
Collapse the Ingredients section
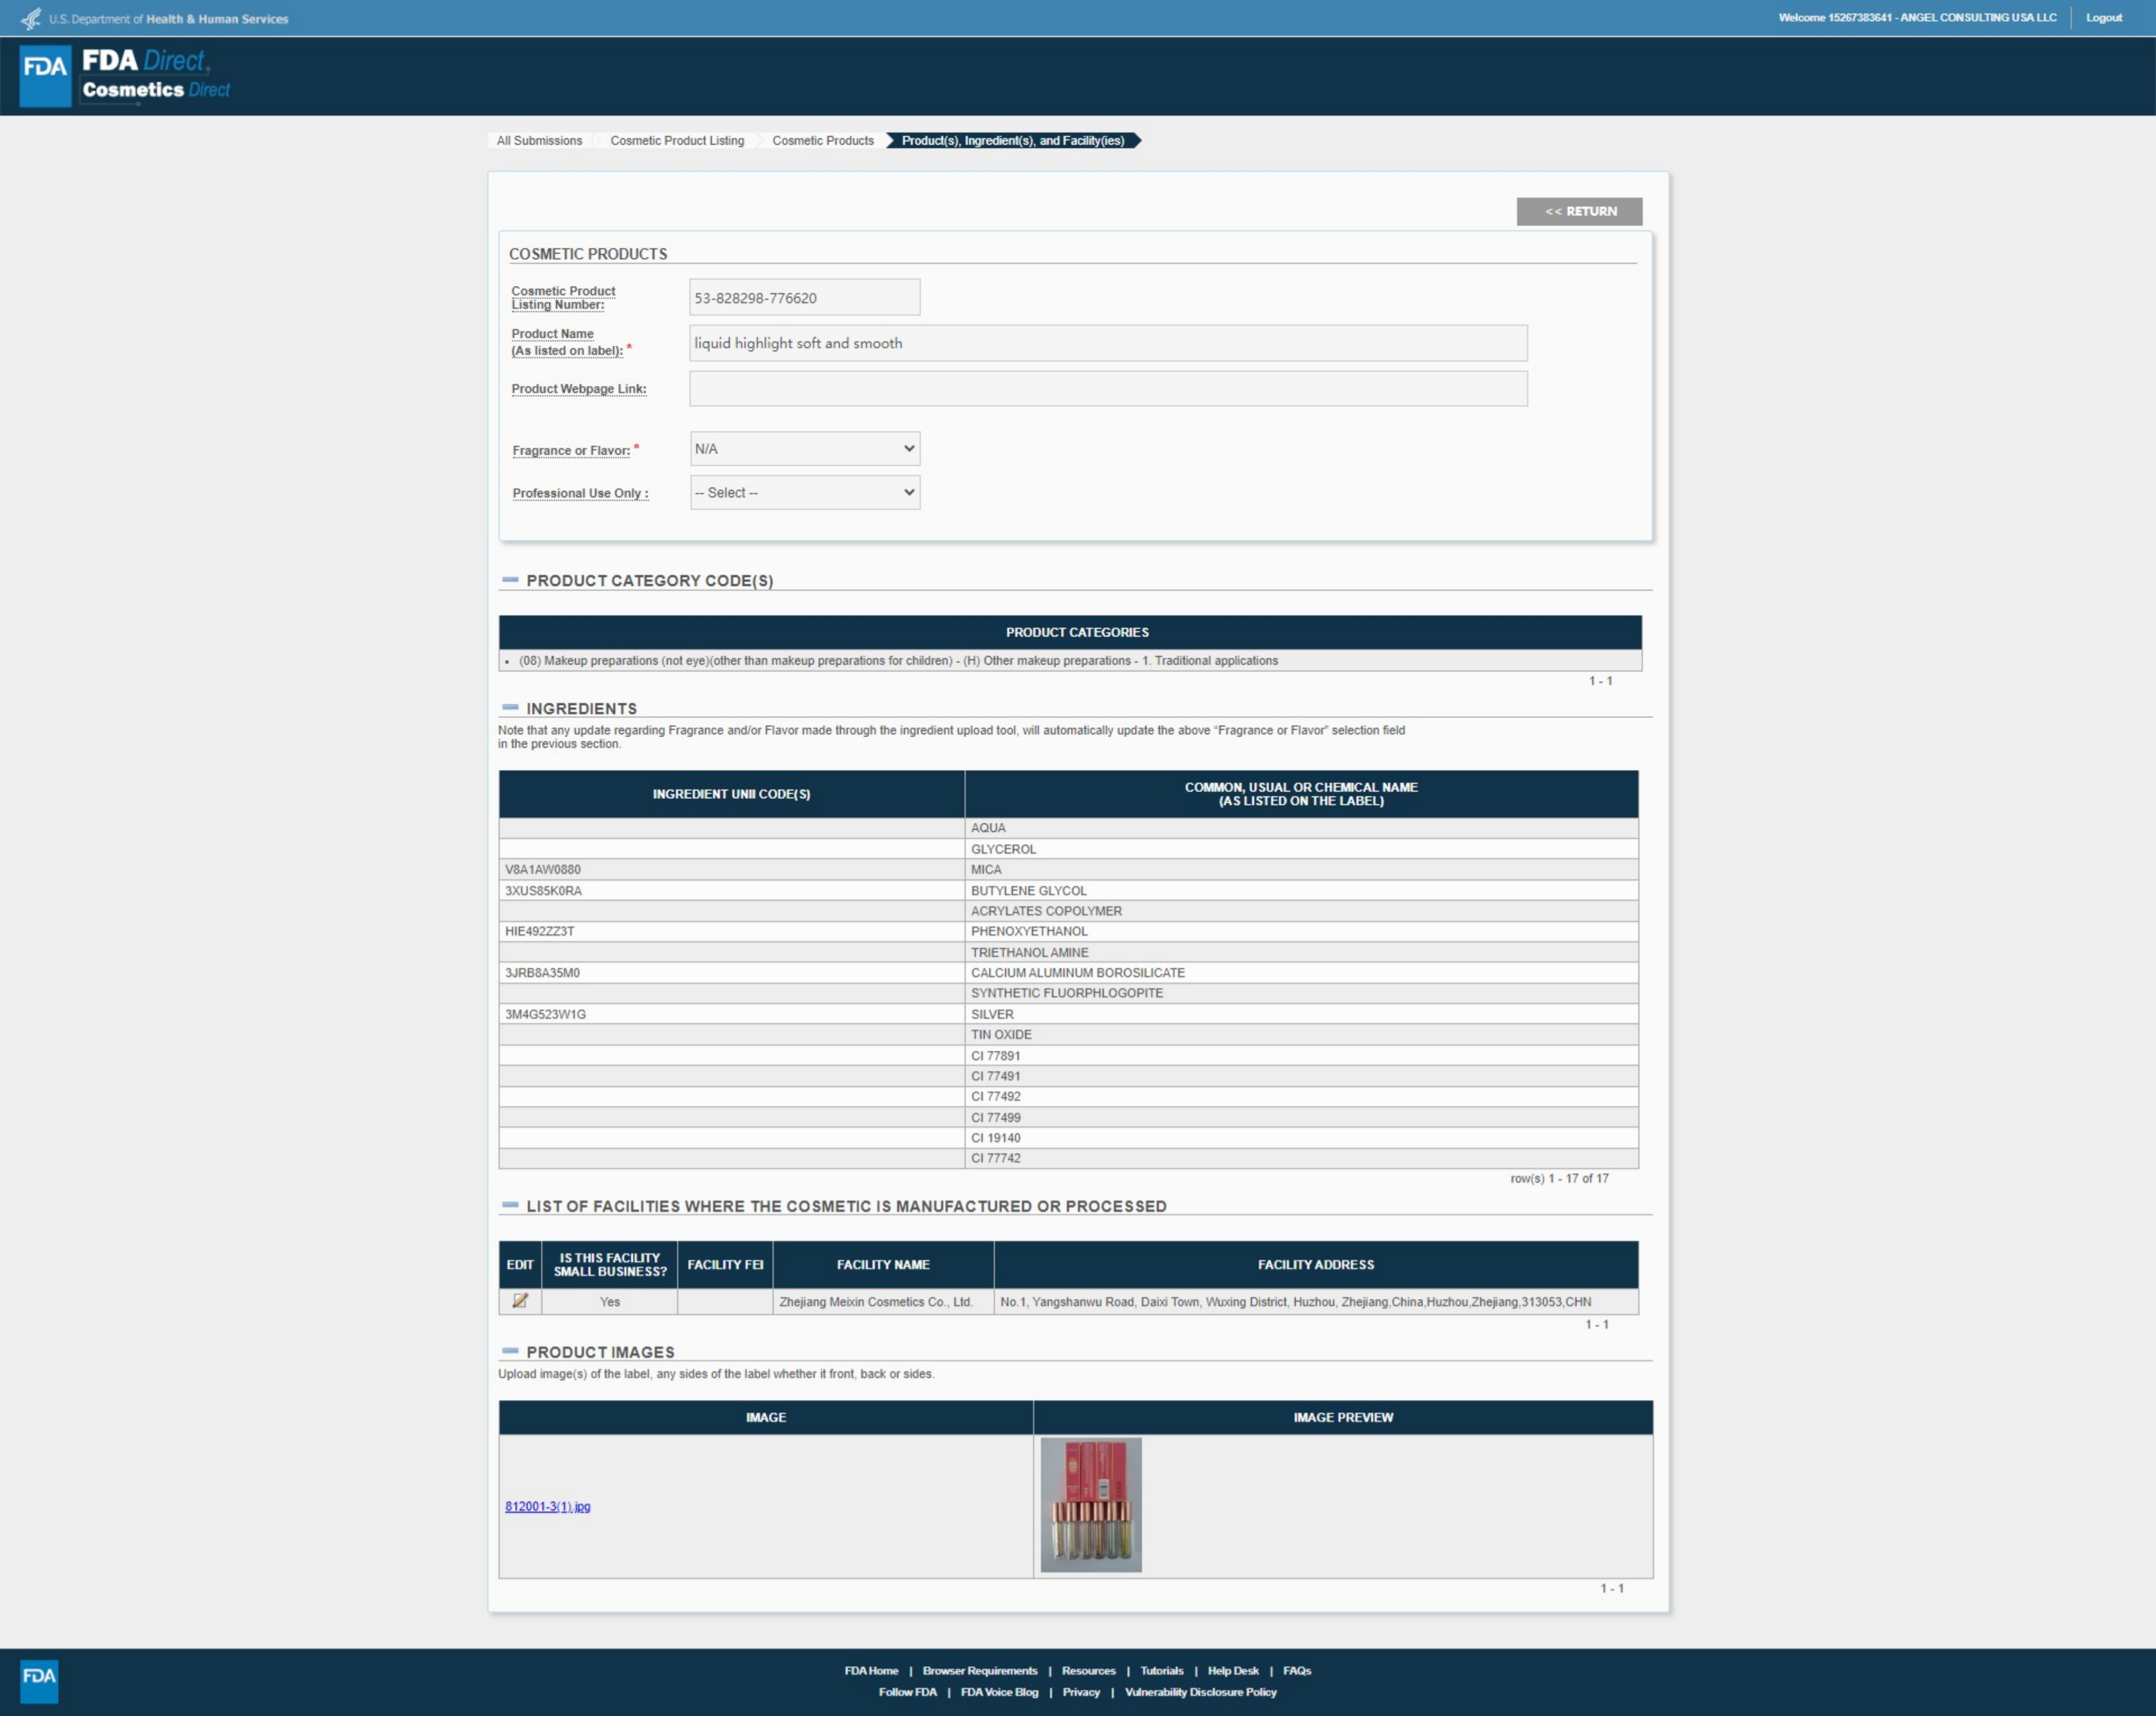(510, 708)
